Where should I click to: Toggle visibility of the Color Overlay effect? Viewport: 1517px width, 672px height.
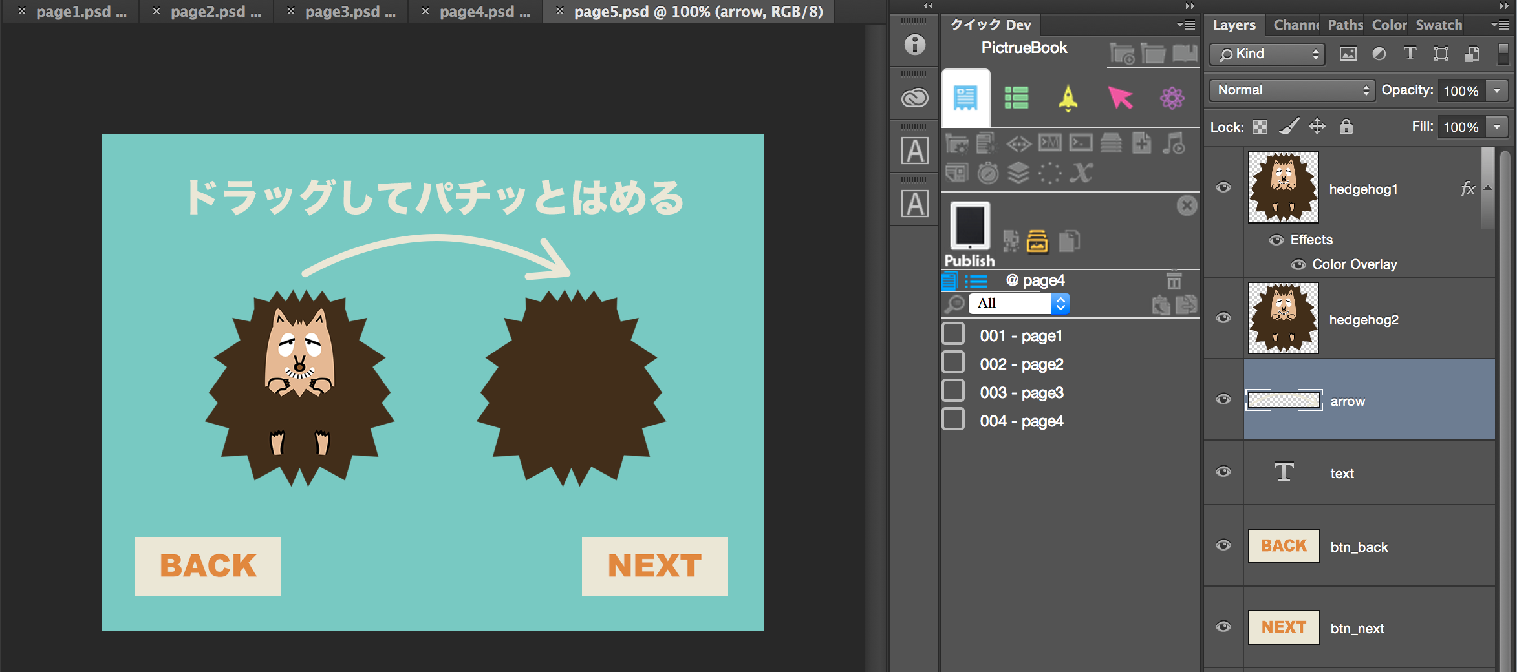[1298, 264]
